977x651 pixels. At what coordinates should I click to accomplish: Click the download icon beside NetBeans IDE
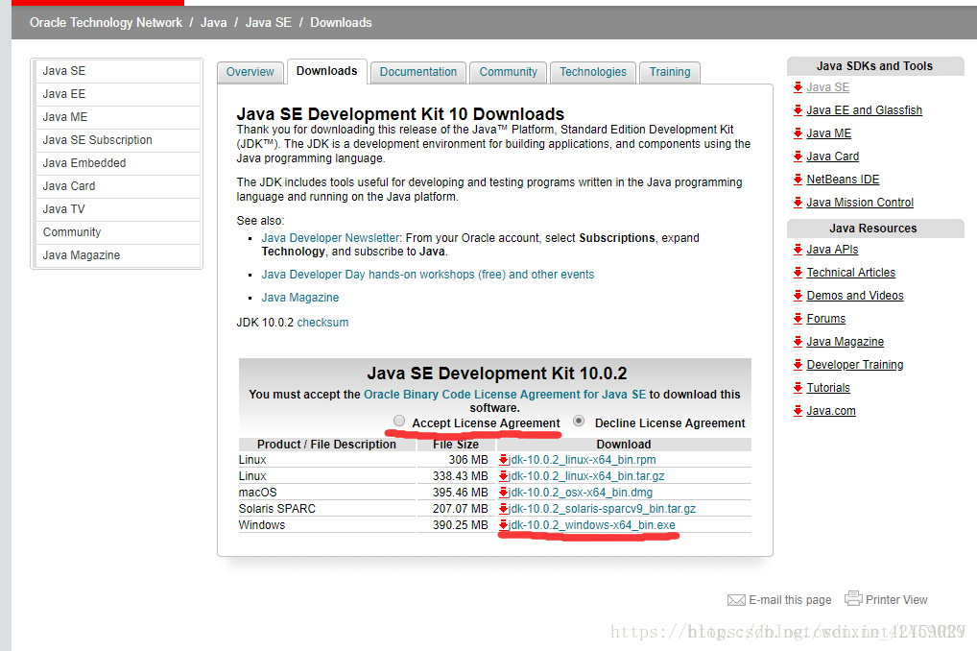798,179
